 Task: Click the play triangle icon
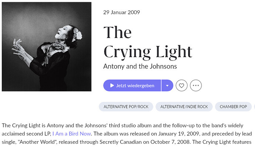coord(112,85)
